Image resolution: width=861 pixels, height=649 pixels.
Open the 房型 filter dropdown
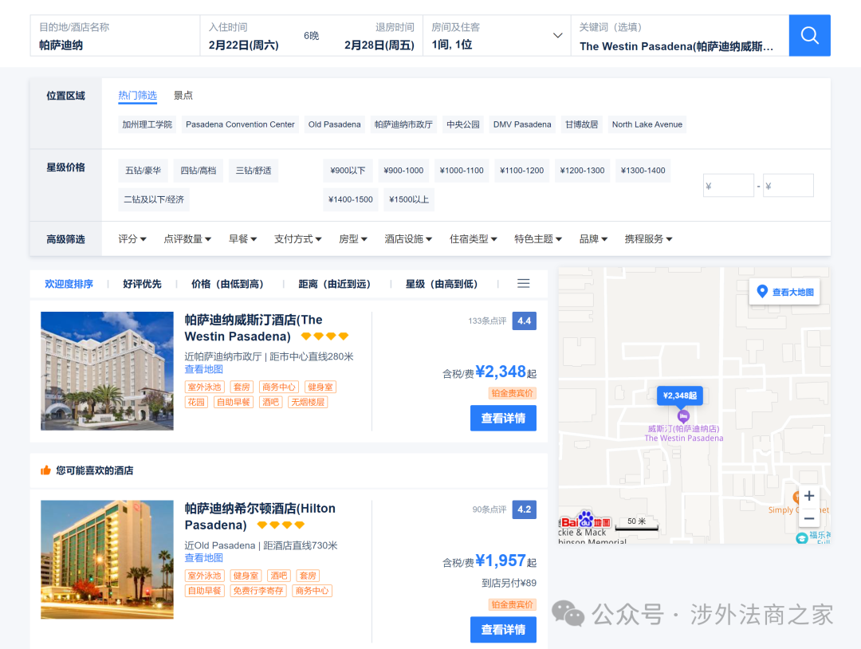353,239
